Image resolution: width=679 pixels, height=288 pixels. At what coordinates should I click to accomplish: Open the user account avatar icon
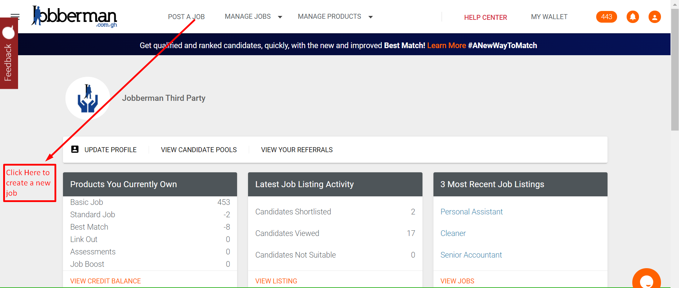[x=655, y=17]
